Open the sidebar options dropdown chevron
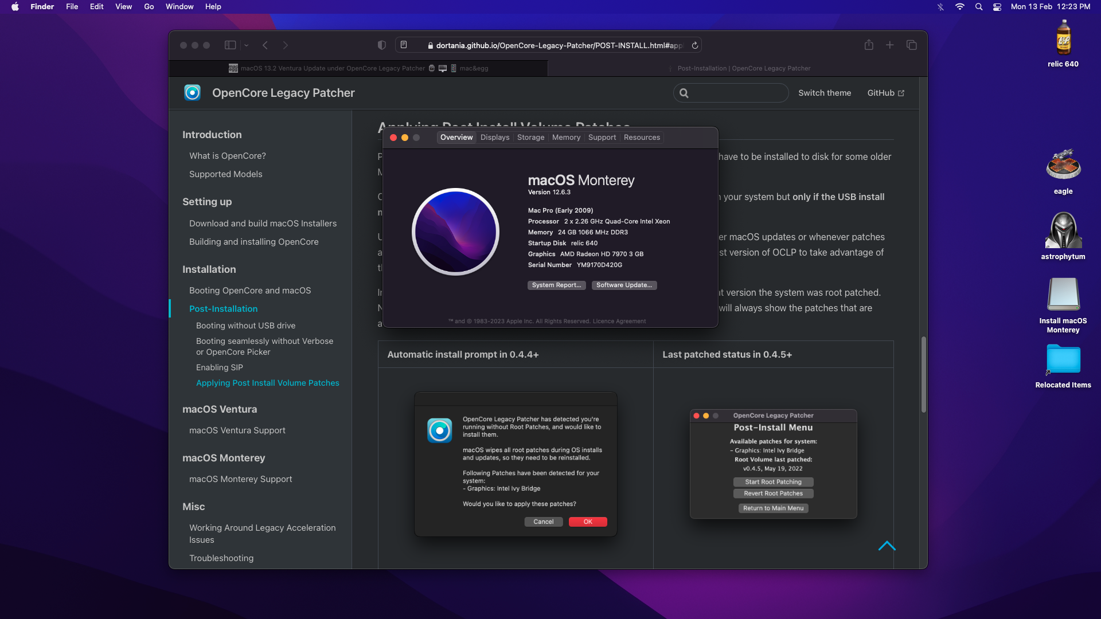This screenshot has width=1101, height=619. (247, 45)
